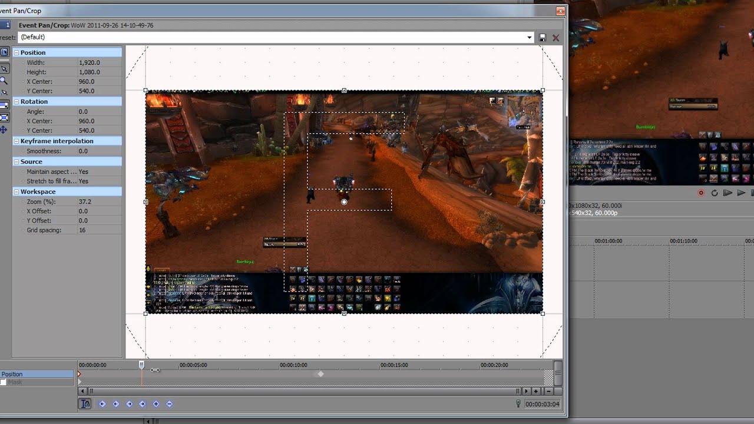Screen dimensions: 754x424
Task: Click the Record button in Vegas main window
Action: (701, 193)
